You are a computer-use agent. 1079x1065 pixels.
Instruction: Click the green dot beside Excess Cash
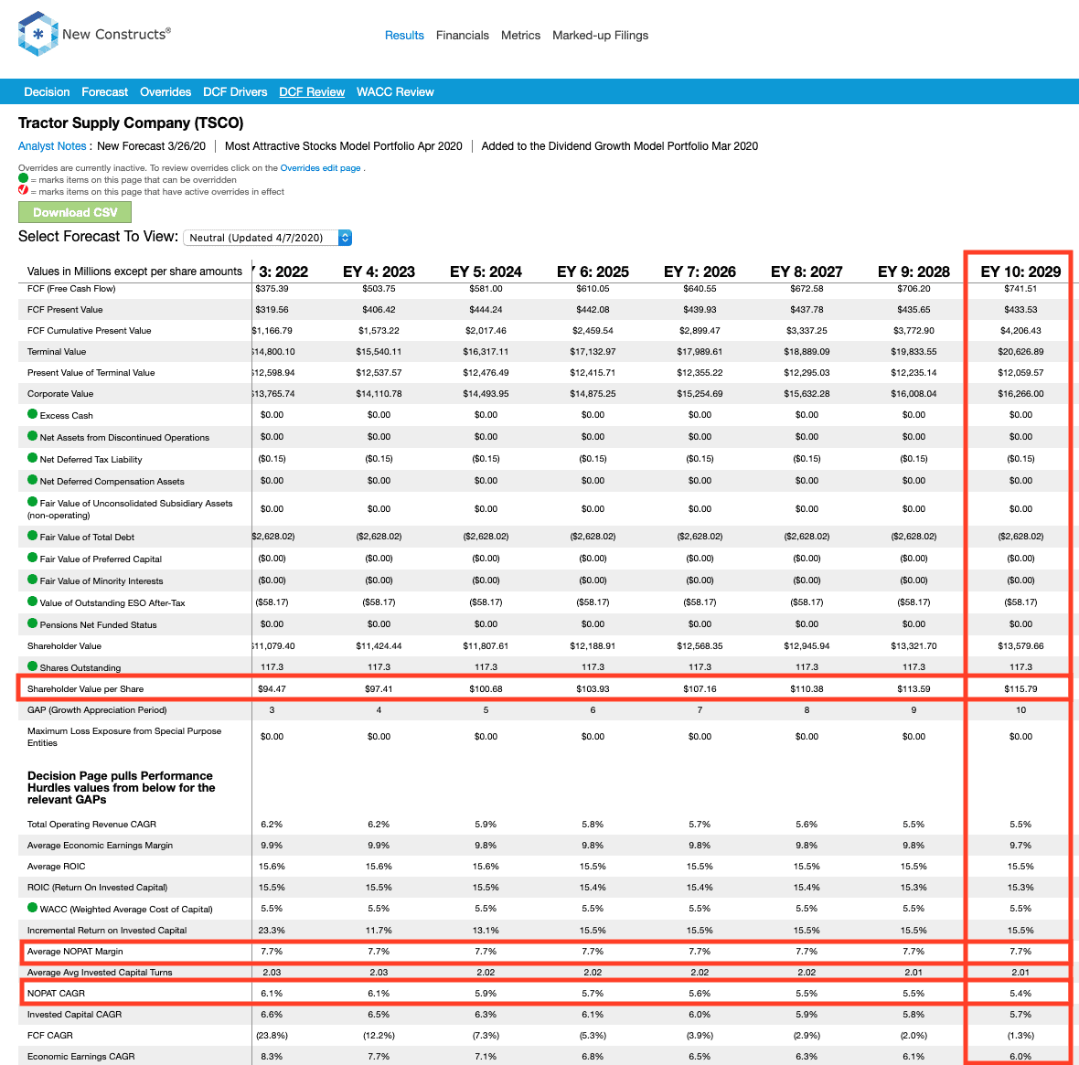tap(32, 414)
